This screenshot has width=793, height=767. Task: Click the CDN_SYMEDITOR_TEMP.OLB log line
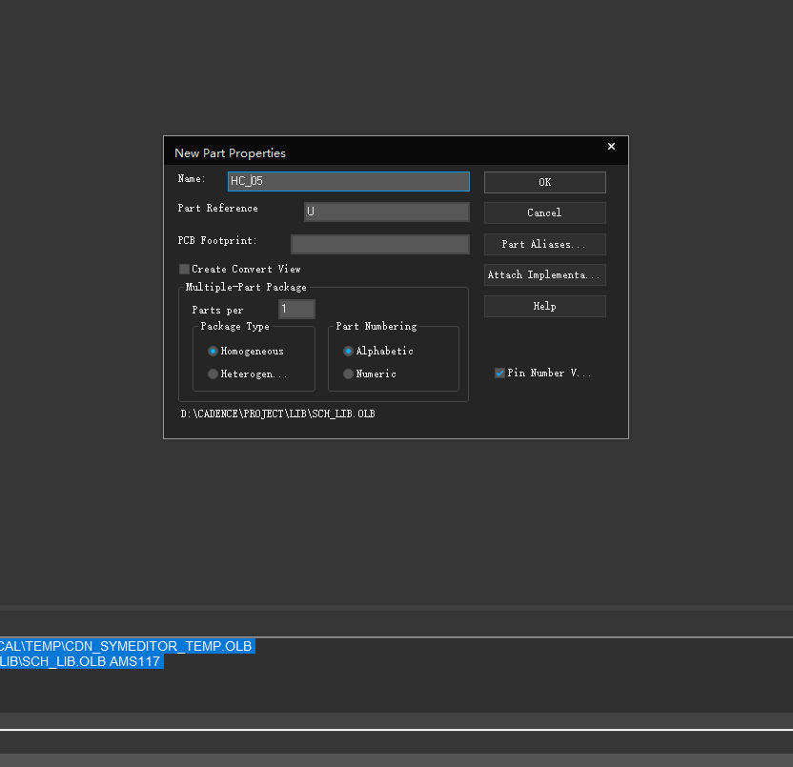[x=126, y=646]
